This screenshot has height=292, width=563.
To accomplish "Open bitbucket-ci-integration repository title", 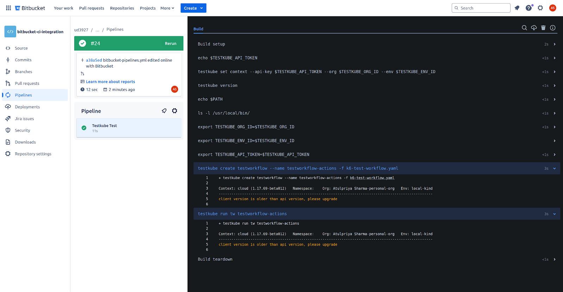I will tap(40, 32).
